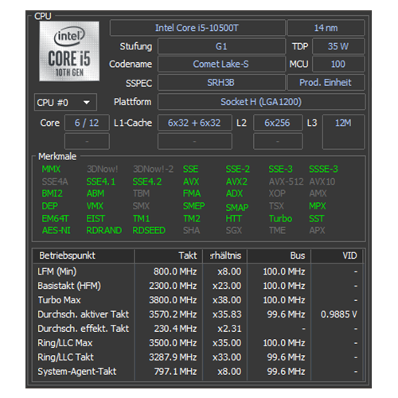
Task: Click the MCU value 100
Action: click(338, 64)
